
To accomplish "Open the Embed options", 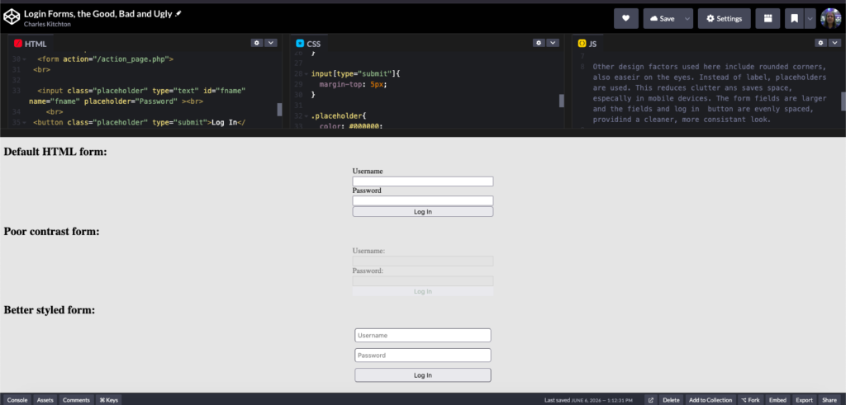I will [778, 400].
